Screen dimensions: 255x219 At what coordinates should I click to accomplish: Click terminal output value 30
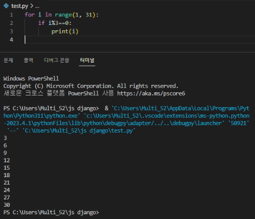click(x=7, y=205)
